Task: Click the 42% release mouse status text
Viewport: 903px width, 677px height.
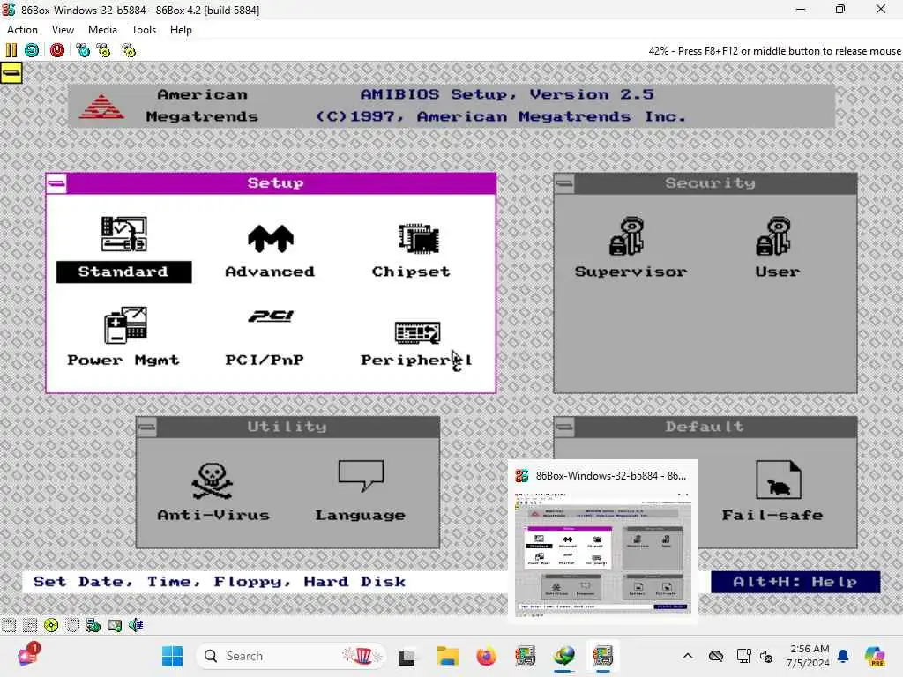Action: pyautogui.click(x=774, y=50)
